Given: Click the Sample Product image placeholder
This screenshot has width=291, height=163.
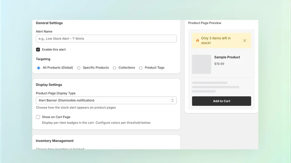Looking at the screenshot, I should point(202,64).
